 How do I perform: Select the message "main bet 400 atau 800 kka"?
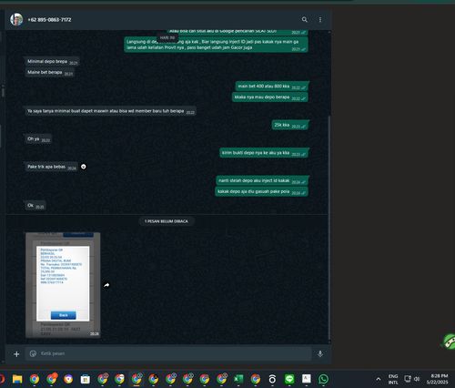point(272,87)
